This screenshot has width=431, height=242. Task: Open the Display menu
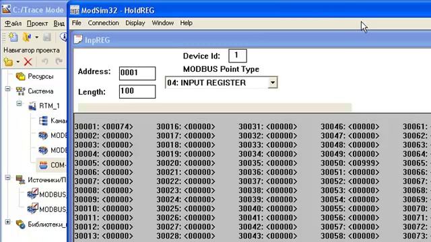pos(135,23)
